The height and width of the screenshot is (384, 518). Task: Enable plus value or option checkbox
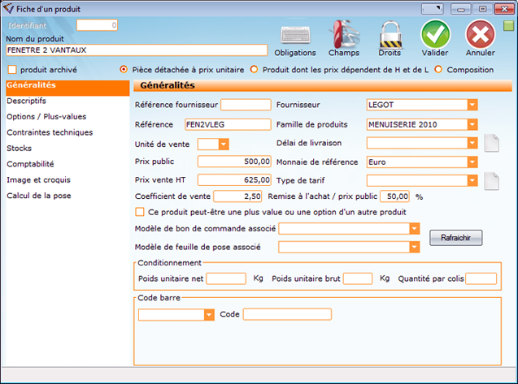(140, 212)
